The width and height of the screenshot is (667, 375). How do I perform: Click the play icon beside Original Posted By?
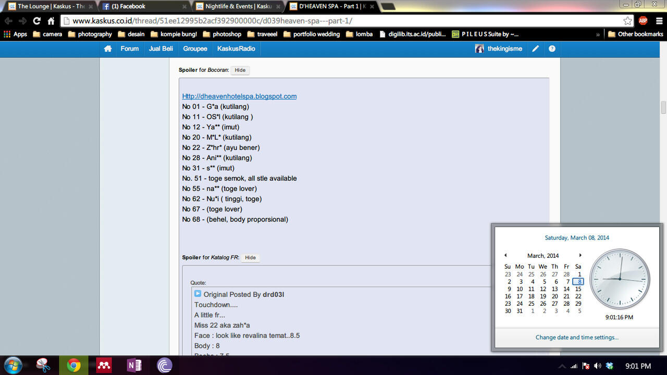tap(197, 294)
